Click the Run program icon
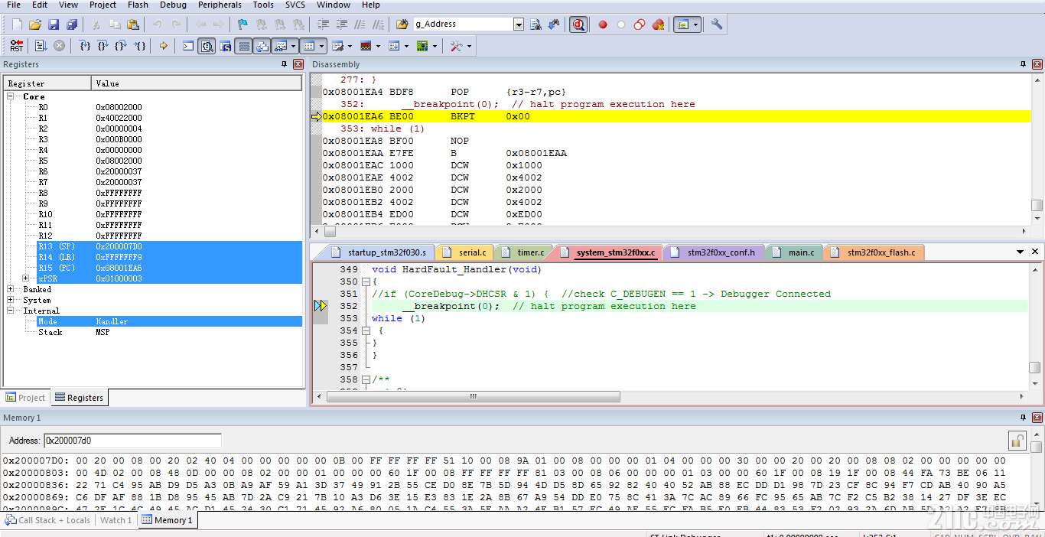Viewport: 1045px width, 537px height. click(x=41, y=46)
